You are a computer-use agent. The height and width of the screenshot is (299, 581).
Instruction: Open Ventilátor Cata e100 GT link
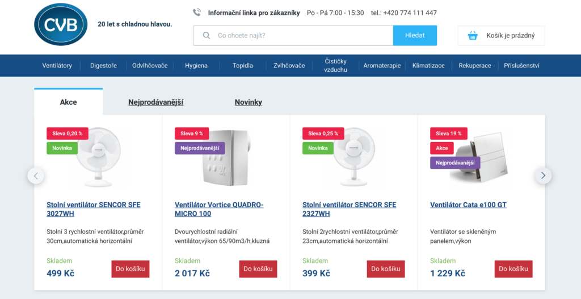tap(468, 204)
